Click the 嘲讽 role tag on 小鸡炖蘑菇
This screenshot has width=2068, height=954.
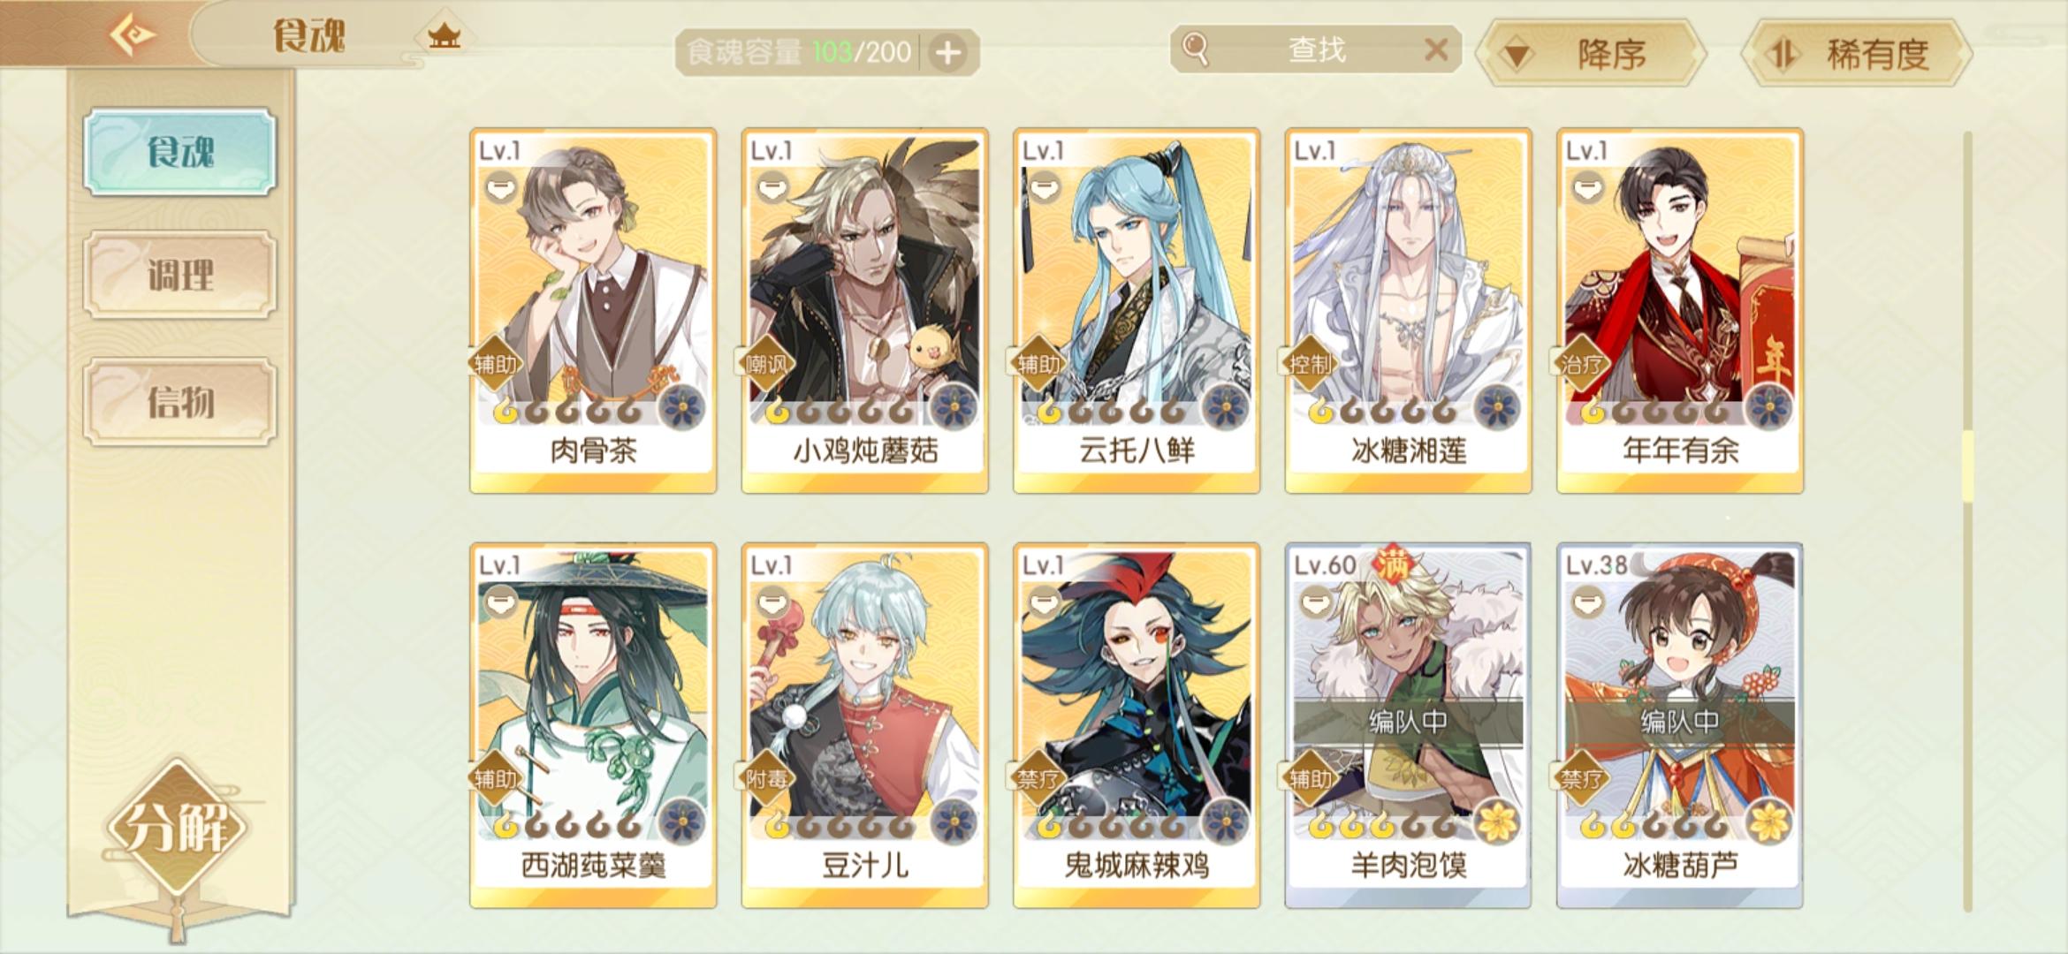pos(765,363)
